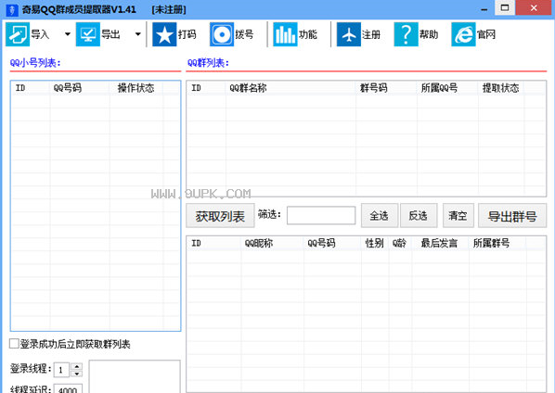The image size is (555, 393).
Task: Open the 官网 Internet Explorer icon
Action: click(463, 34)
